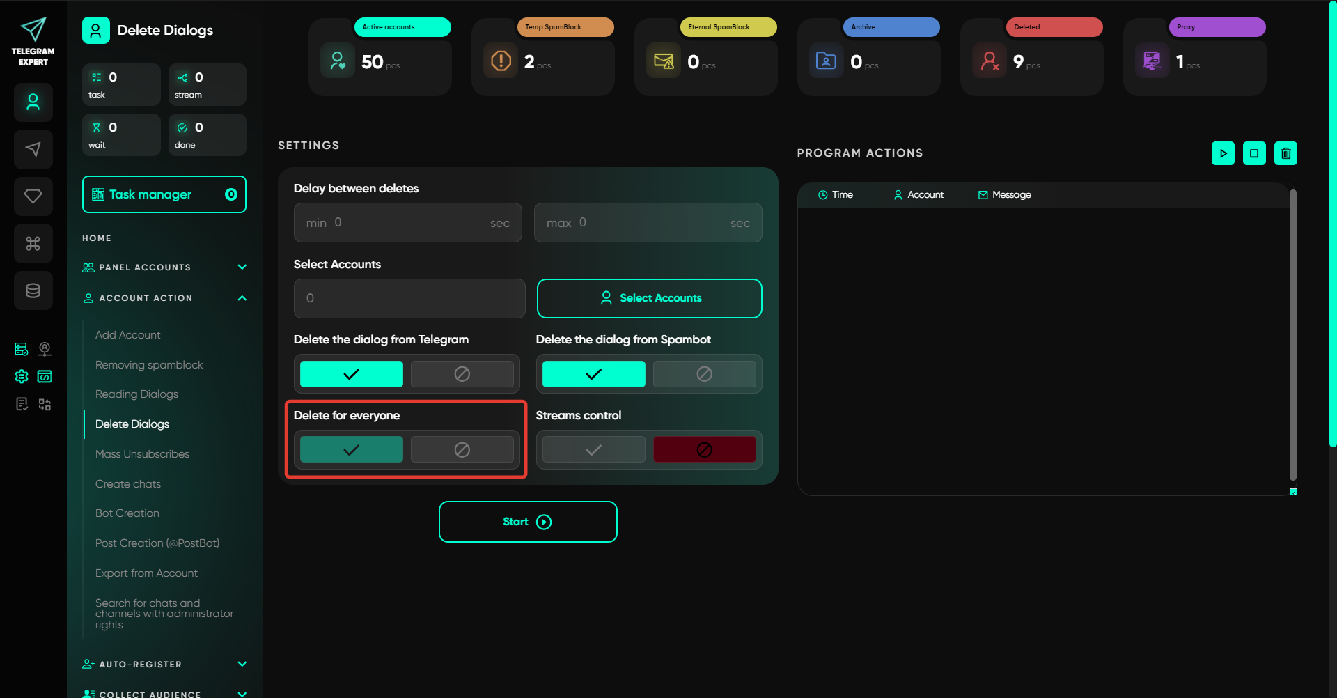Collapse the Account Action section
The image size is (1337, 698).
[x=242, y=298]
